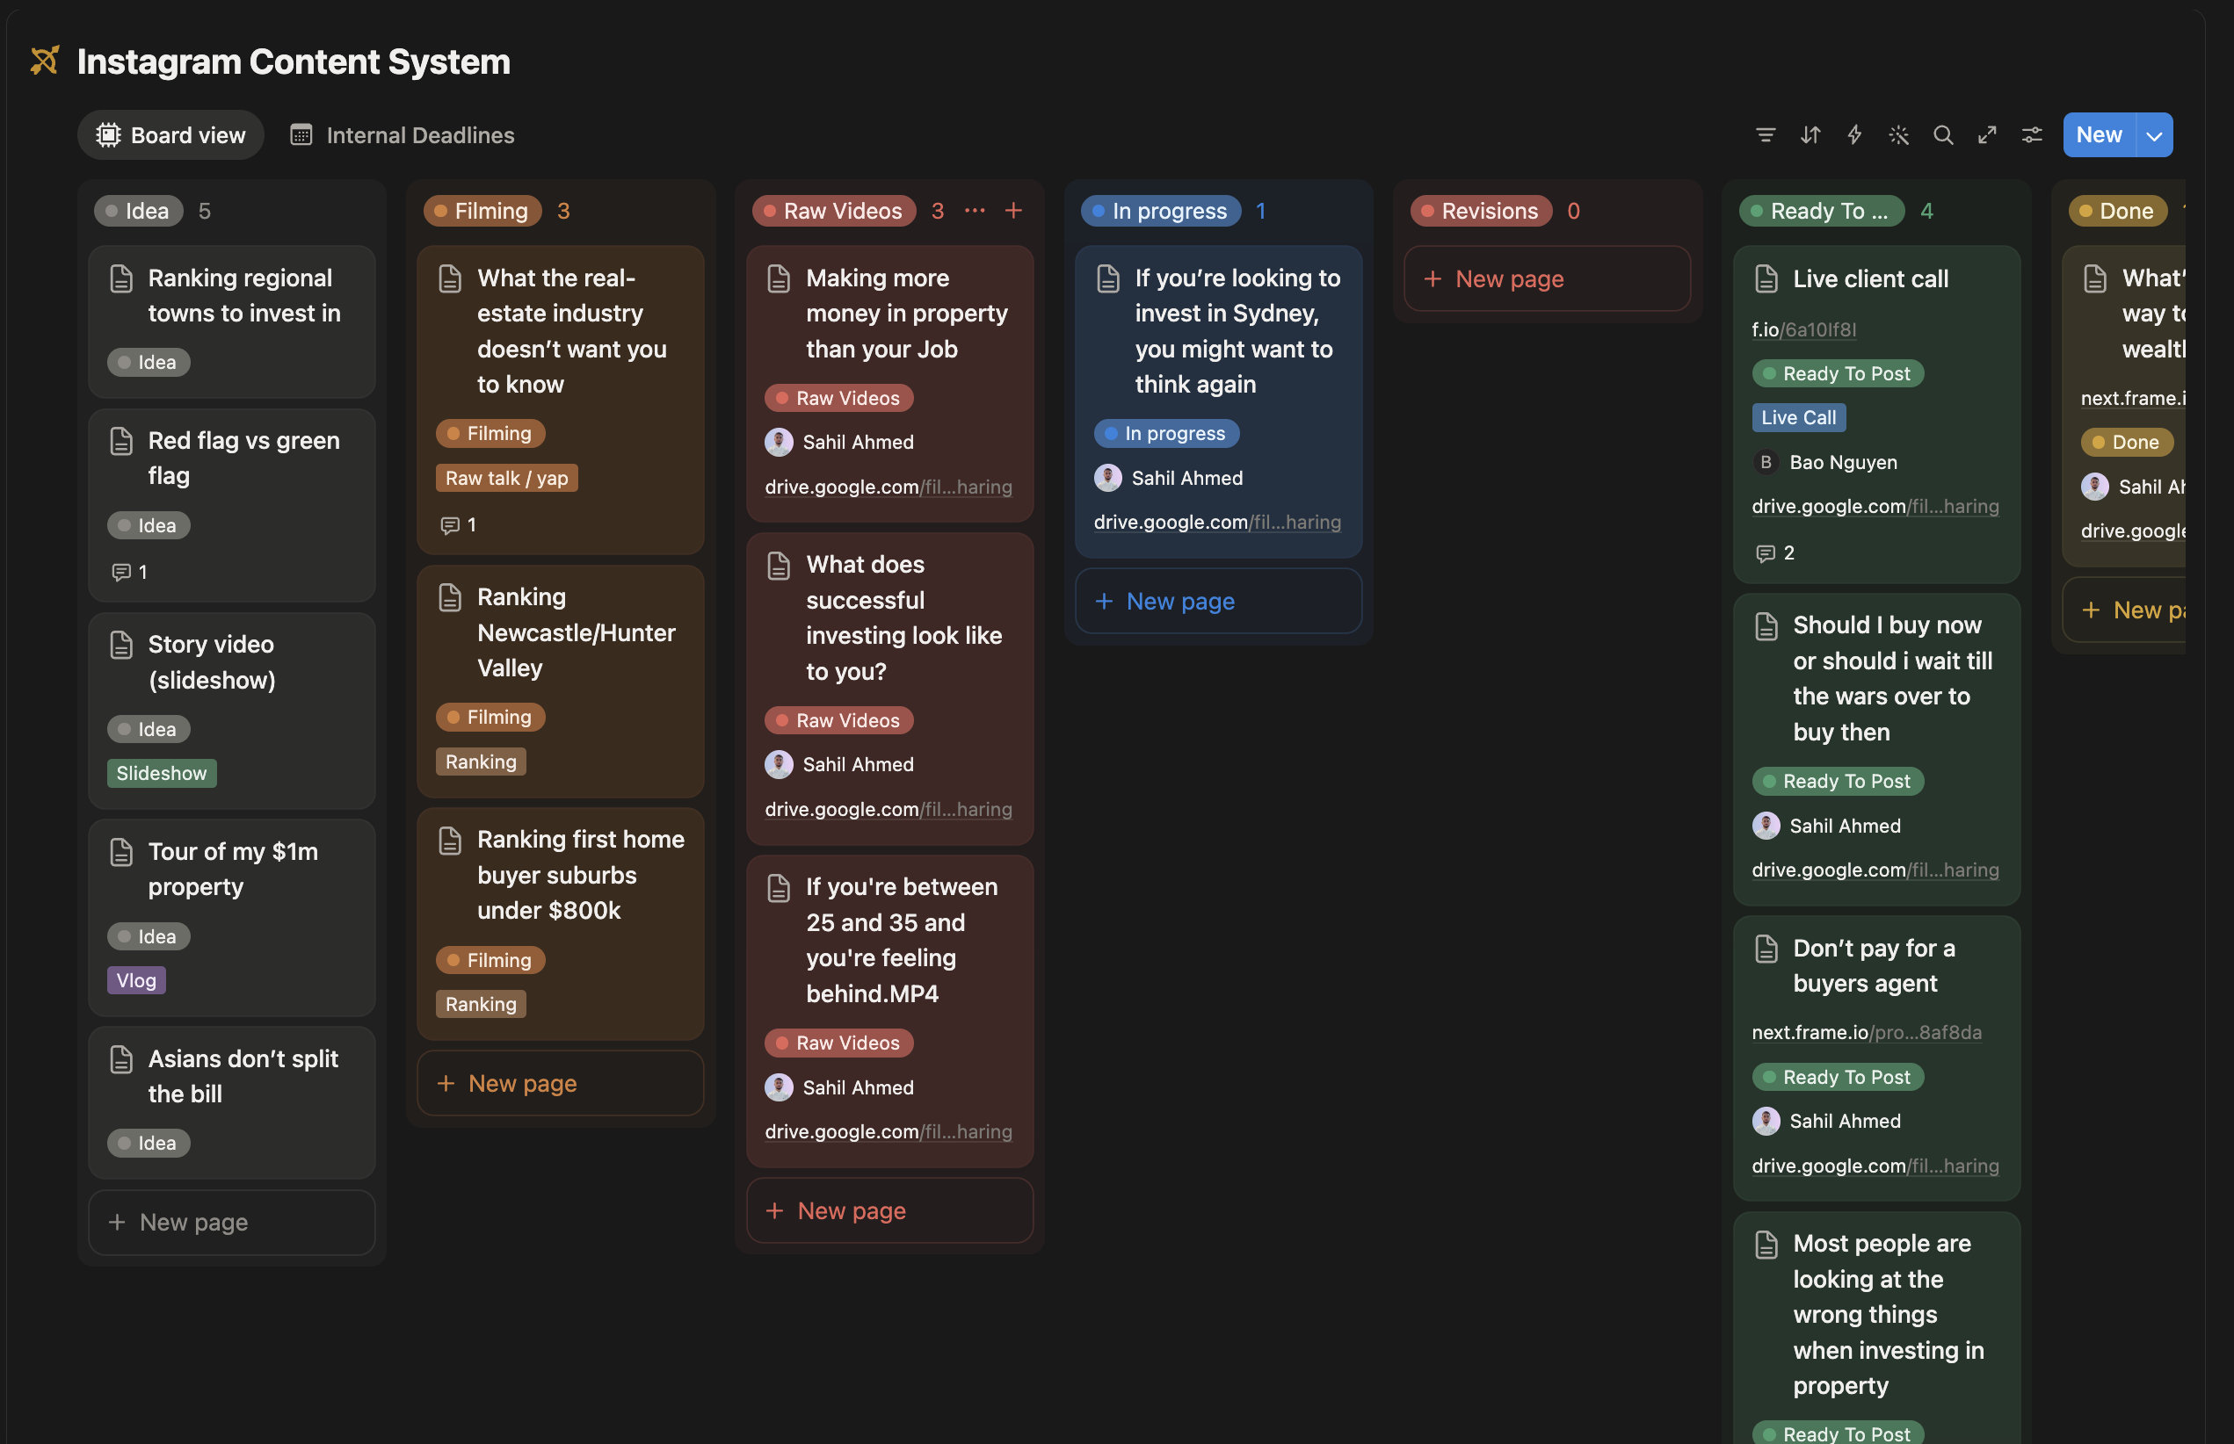This screenshot has height=1444, width=2234.
Task: Open the automations lightning bolt icon
Action: (x=1854, y=135)
